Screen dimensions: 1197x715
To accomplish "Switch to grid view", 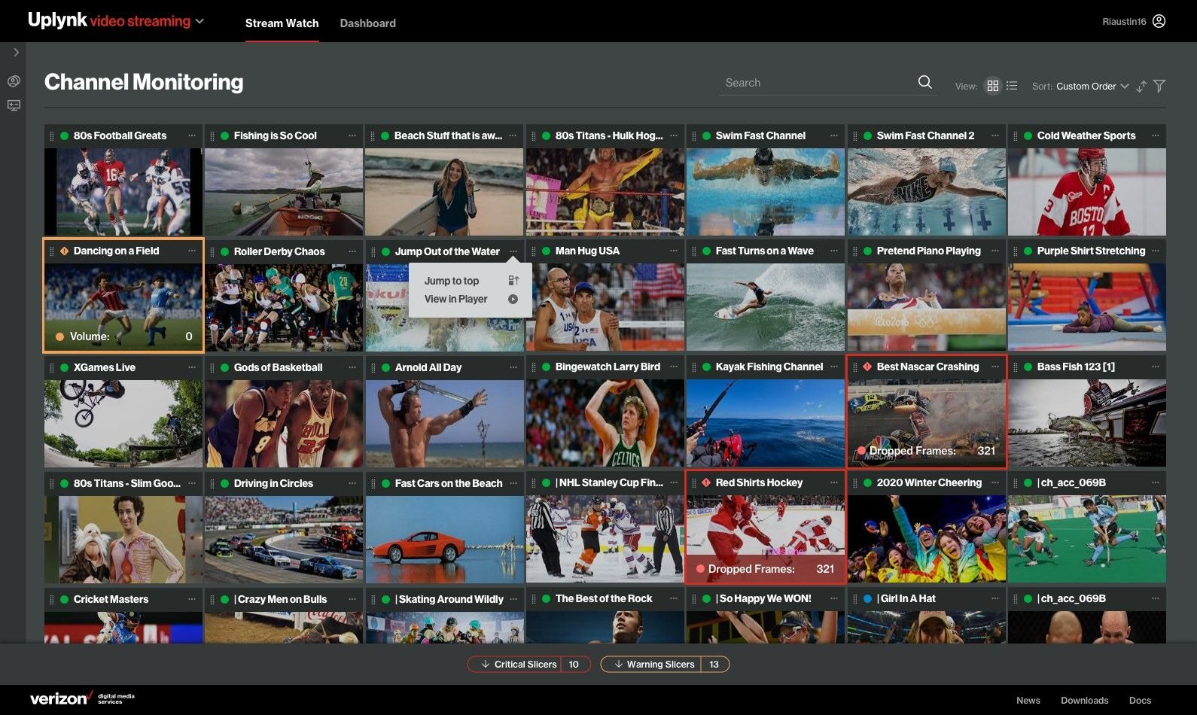I will (993, 86).
